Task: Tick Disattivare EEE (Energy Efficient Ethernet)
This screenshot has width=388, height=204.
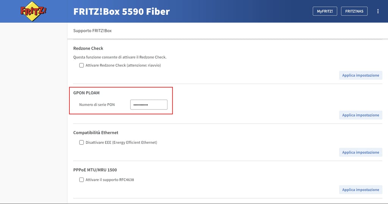Action: tap(81, 143)
